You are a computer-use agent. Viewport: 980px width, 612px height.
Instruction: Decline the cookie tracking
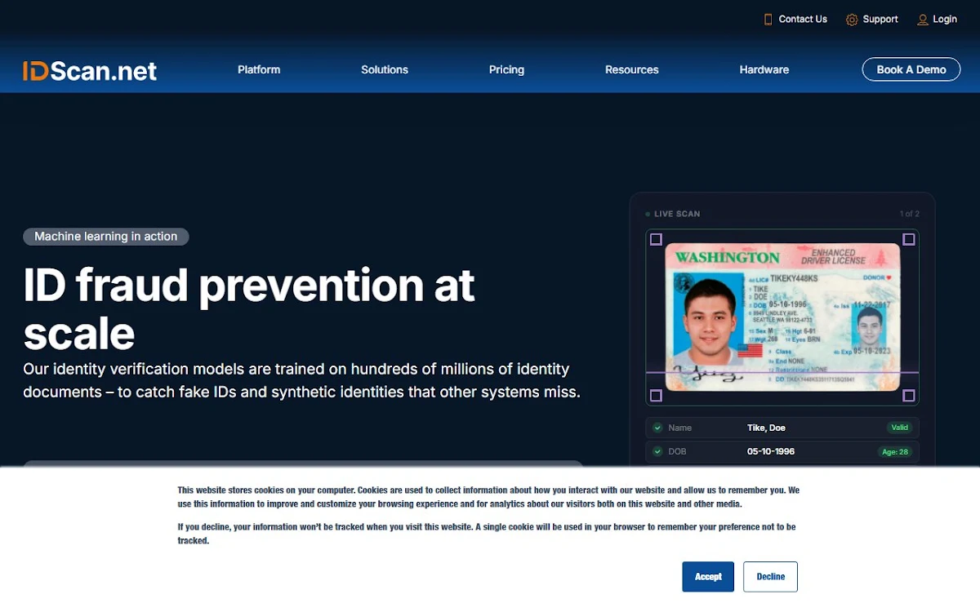pyautogui.click(x=770, y=577)
